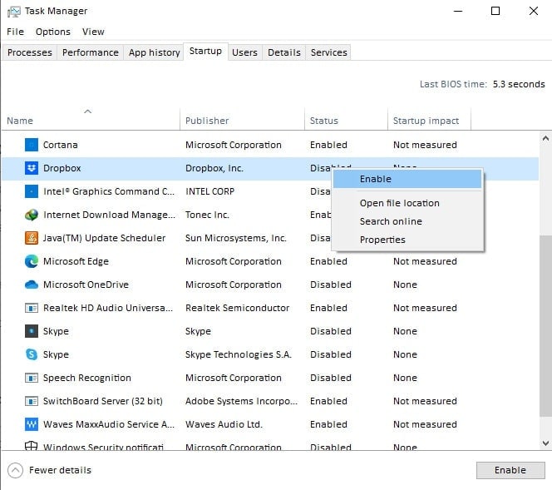Viewport: 552px width, 490px height.
Task: Click the scrollbar up arrow
Action: pos(545,138)
